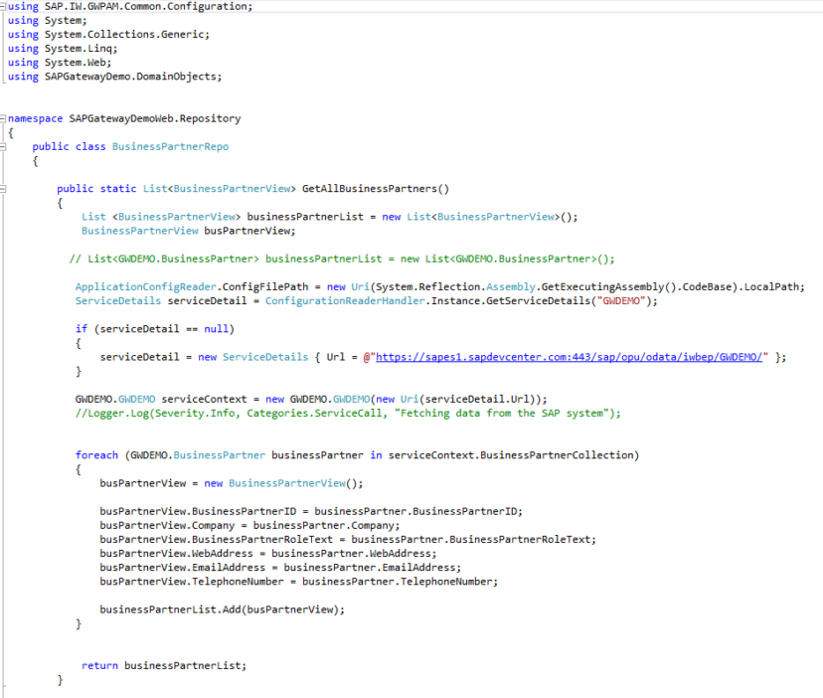Collapse the BusinessPartnerRepo class region
This screenshot has width=823, height=698.
[4, 146]
